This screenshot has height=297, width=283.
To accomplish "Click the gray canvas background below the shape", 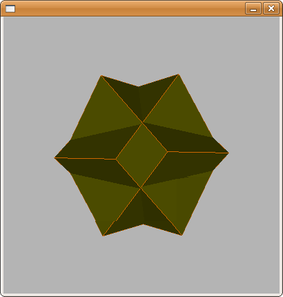I will point(141,265).
